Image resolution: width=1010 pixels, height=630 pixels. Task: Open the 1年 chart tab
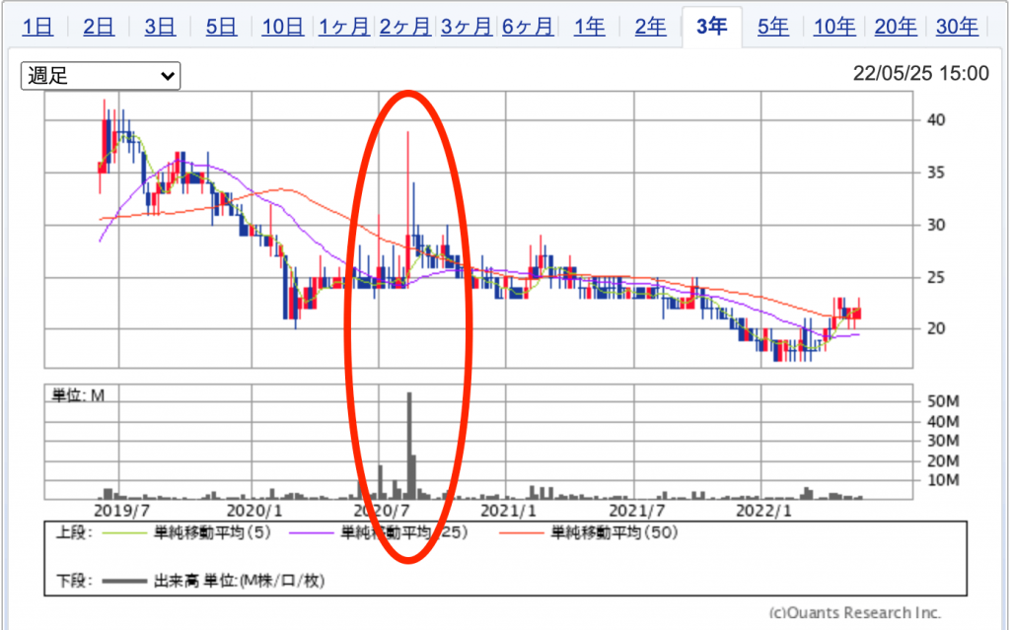click(x=589, y=27)
